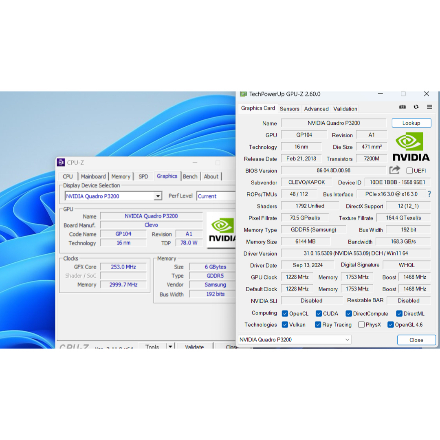Minimize the GPU-Z window

pos(381,94)
